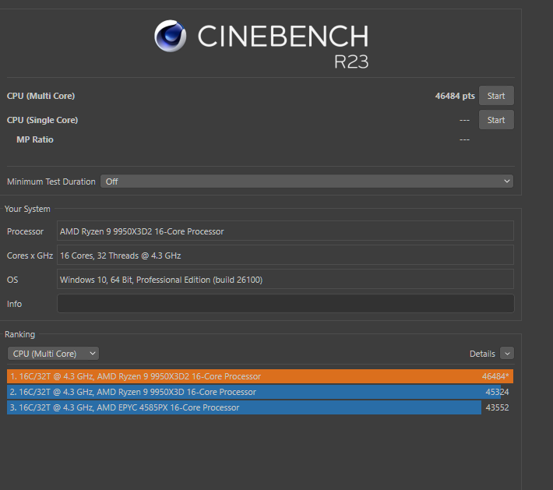553x490 pixels.
Task: Open the CPU (Multi Core) ranking dropdown
Action: pyautogui.click(x=53, y=354)
